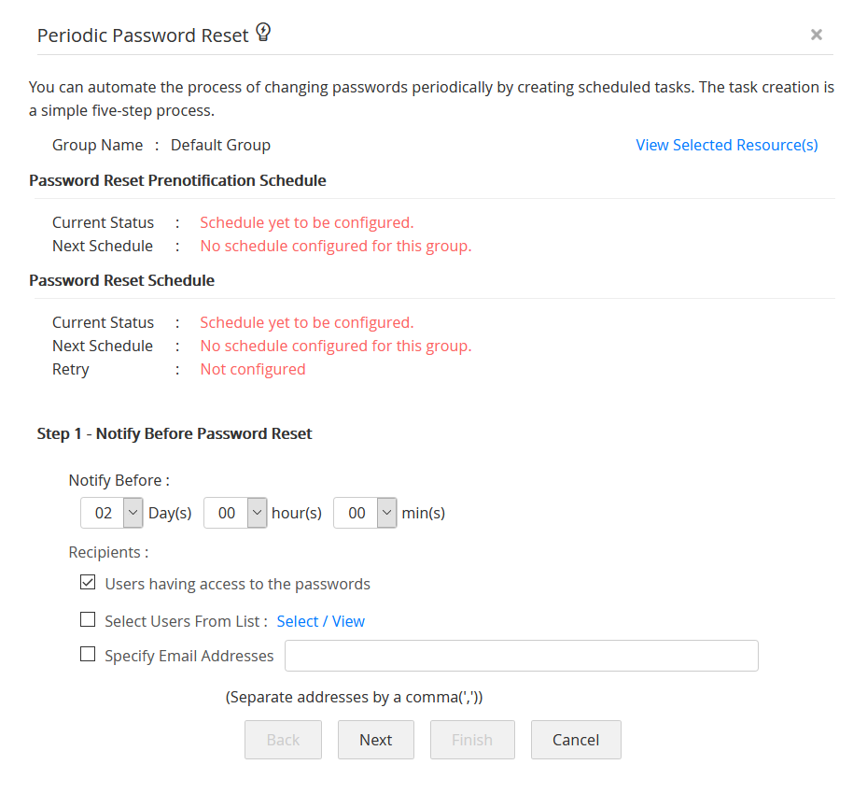Click the 'Password Reset Schedule' section header
Viewport: 867px width, 793px height.
click(121, 279)
